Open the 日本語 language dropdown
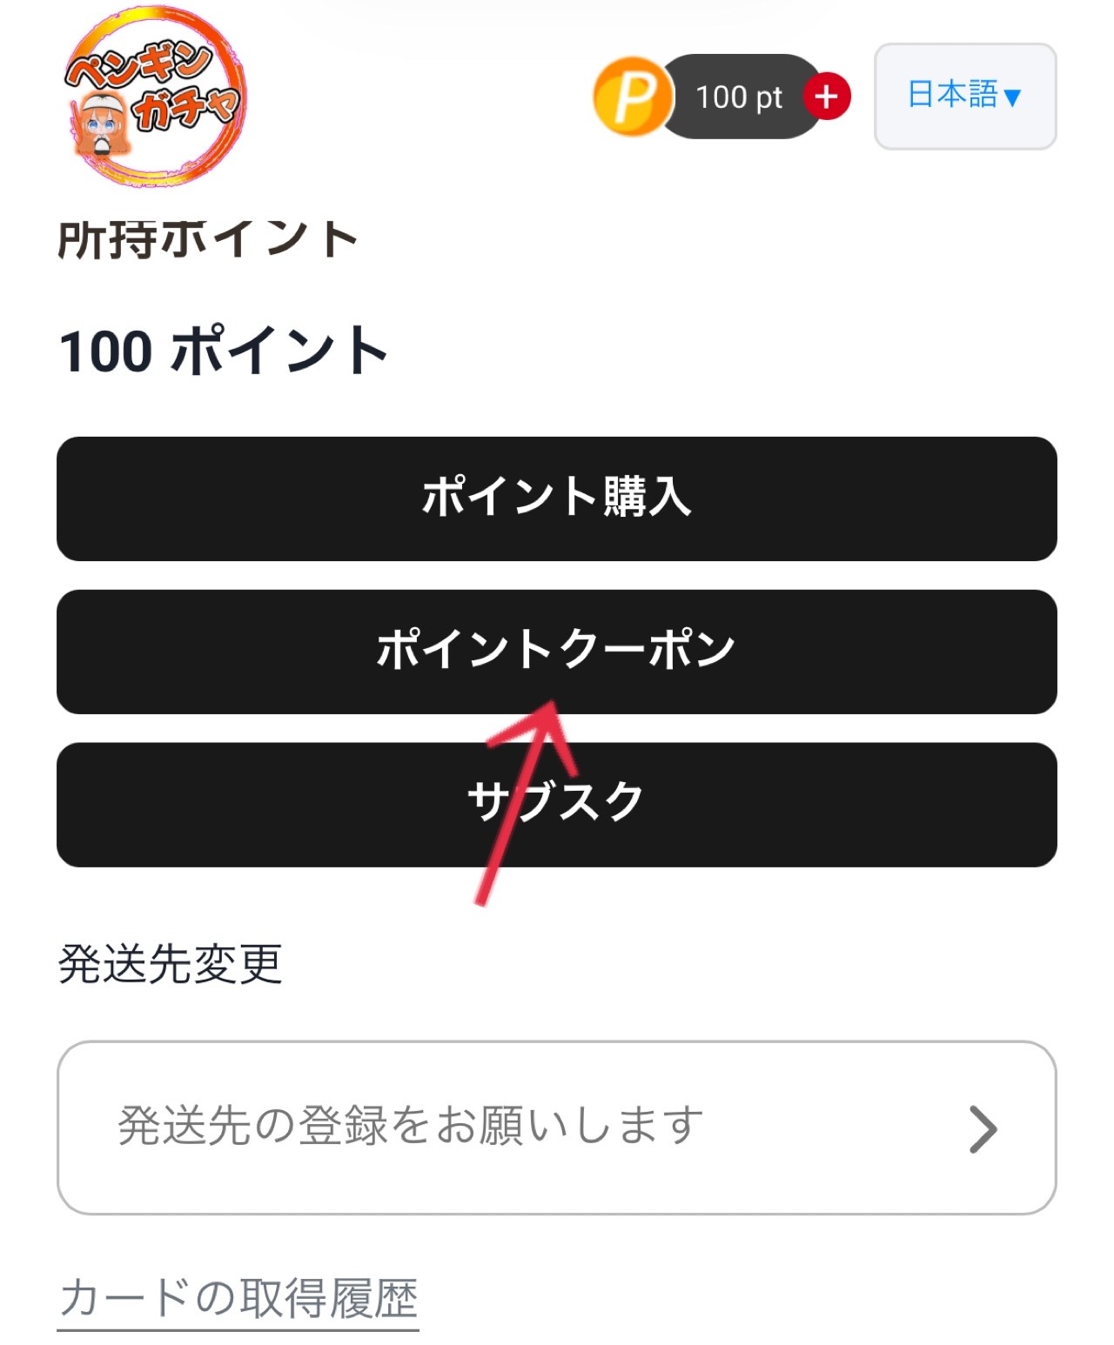 964,96
